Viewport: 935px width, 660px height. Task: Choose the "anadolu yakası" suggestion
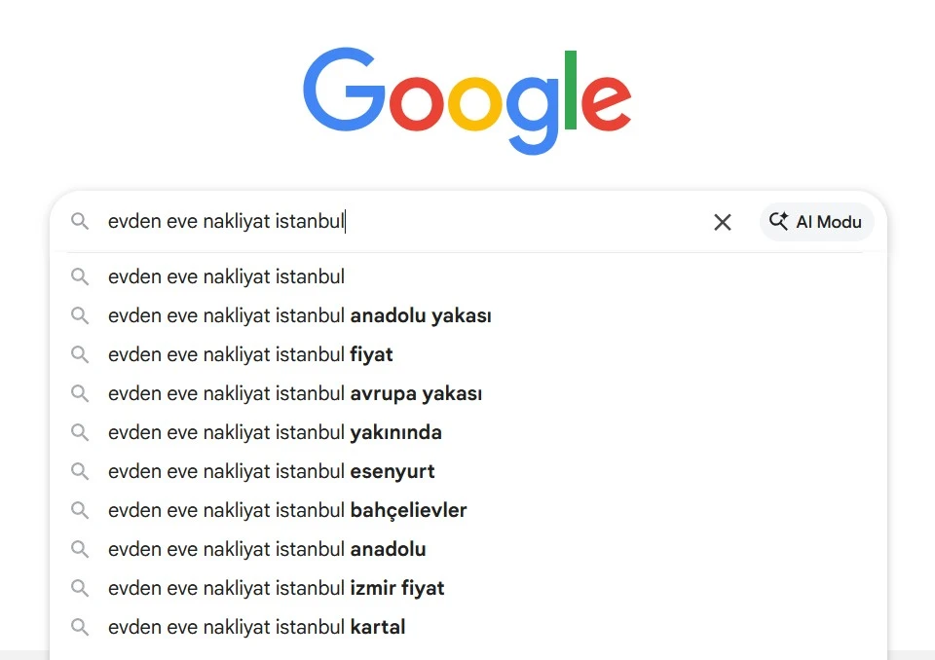pyautogui.click(x=299, y=315)
